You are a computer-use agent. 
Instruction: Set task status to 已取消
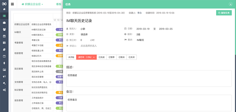tap(122, 57)
